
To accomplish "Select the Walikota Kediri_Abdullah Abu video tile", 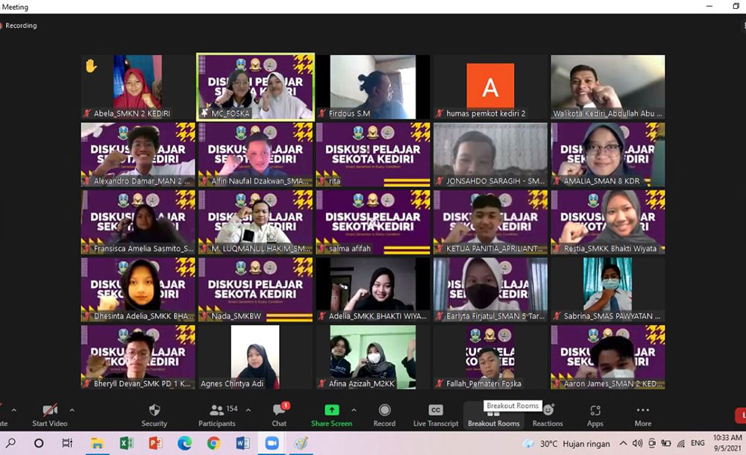I will tap(608, 87).
